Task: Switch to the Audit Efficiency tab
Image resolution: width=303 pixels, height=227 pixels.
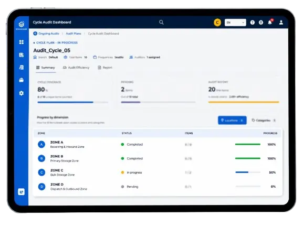Action: [76, 68]
